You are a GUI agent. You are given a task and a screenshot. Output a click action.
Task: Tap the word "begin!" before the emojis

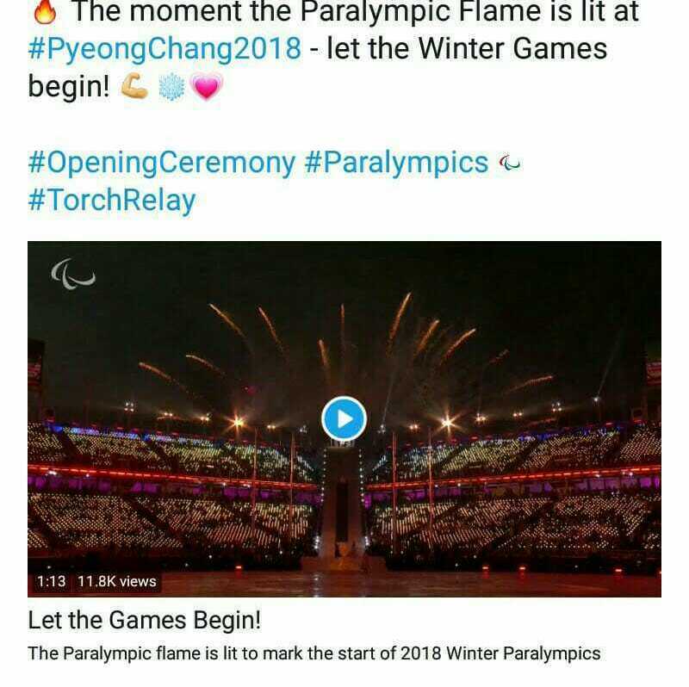pyautogui.click(x=69, y=85)
